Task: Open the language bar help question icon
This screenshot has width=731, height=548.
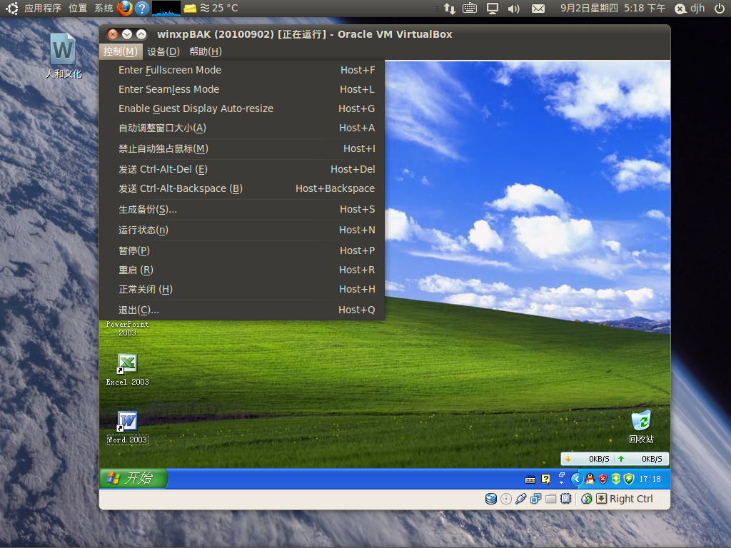Action: click(x=545, y=479)
